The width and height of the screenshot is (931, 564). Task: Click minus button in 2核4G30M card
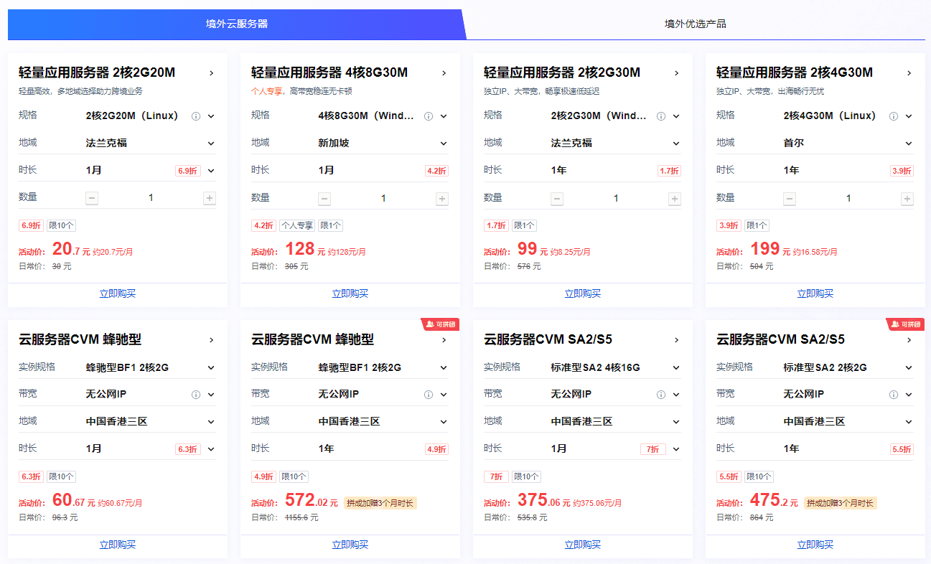click(790, 199)
